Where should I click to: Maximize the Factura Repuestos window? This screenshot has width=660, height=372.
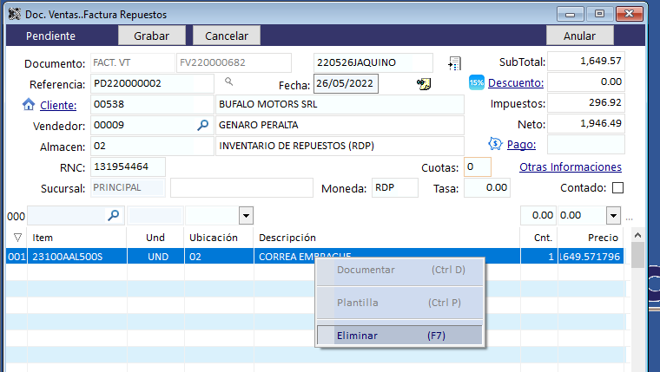click(599, 14)
